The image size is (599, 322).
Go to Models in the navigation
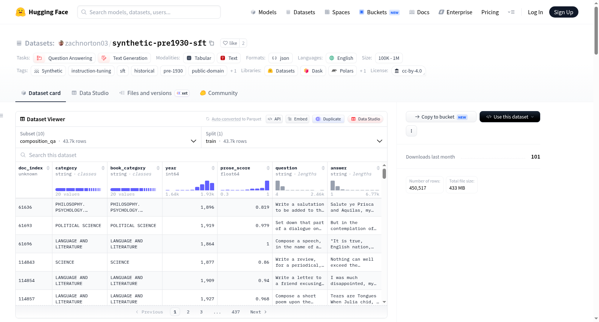pyautogui.click(x=264, y=12)
